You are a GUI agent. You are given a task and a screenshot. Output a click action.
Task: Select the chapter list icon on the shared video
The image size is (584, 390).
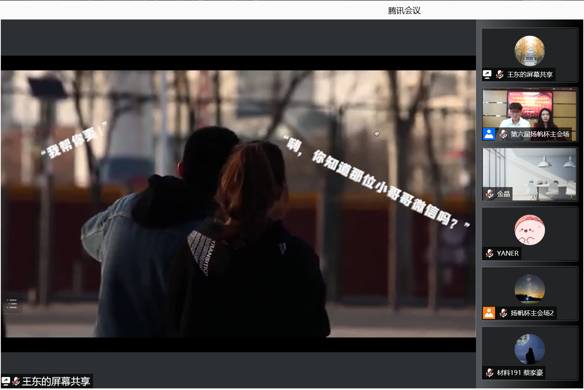point(12,304)
